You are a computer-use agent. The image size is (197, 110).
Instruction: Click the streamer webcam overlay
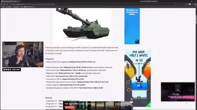coord(23,54)
